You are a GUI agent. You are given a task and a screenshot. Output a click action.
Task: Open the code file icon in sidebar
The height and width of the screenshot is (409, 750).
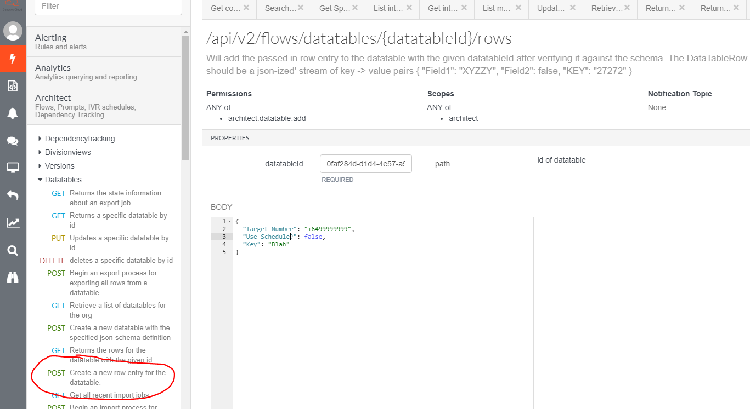[x=13, y=86]
